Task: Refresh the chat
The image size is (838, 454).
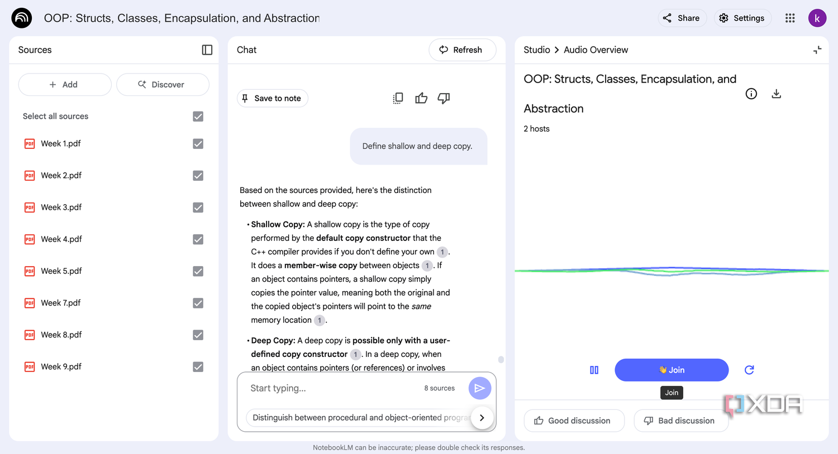Action: [462, 50]
